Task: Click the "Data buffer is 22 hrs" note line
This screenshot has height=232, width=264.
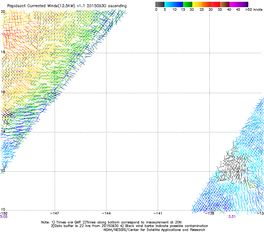Action: 129,226
